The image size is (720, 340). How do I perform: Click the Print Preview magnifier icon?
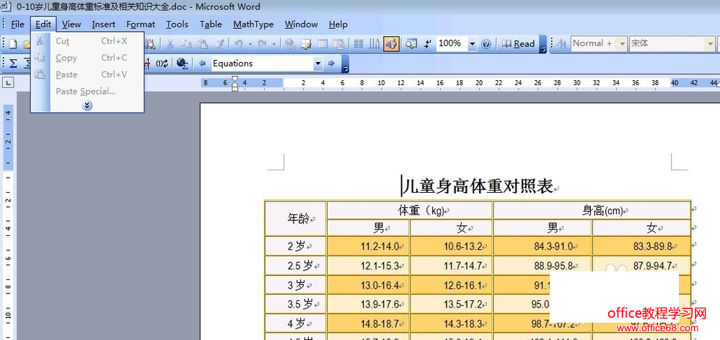[151, 44]
